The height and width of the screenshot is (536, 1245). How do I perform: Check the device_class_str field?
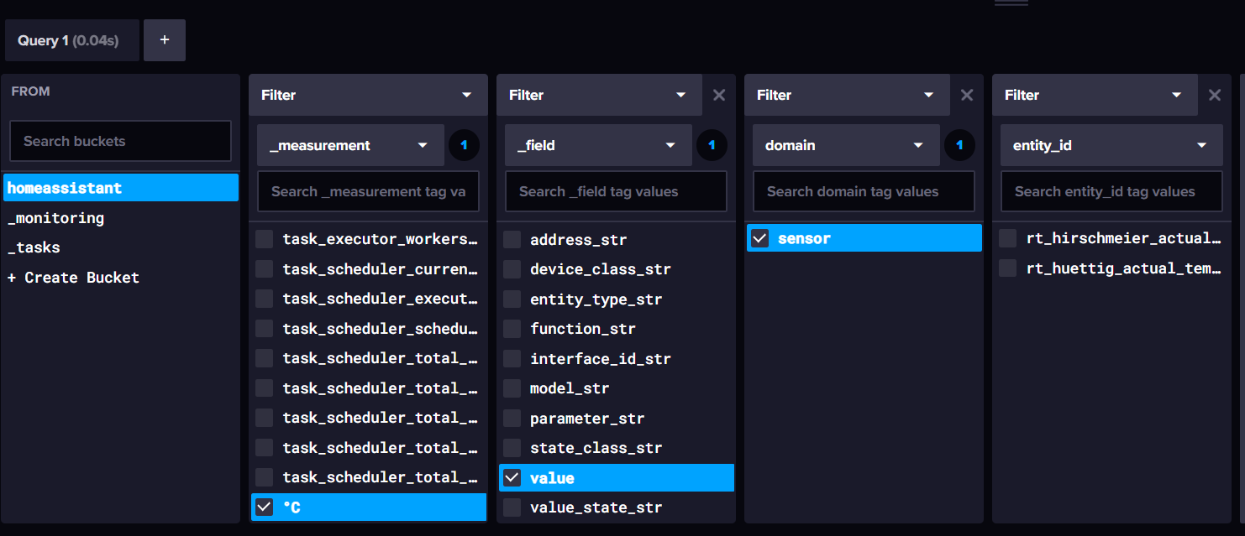512,269
